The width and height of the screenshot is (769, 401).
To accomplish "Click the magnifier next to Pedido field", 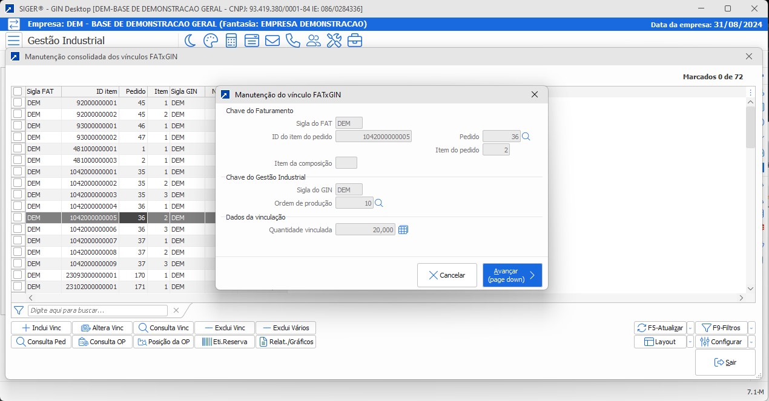I will (526, 137).
